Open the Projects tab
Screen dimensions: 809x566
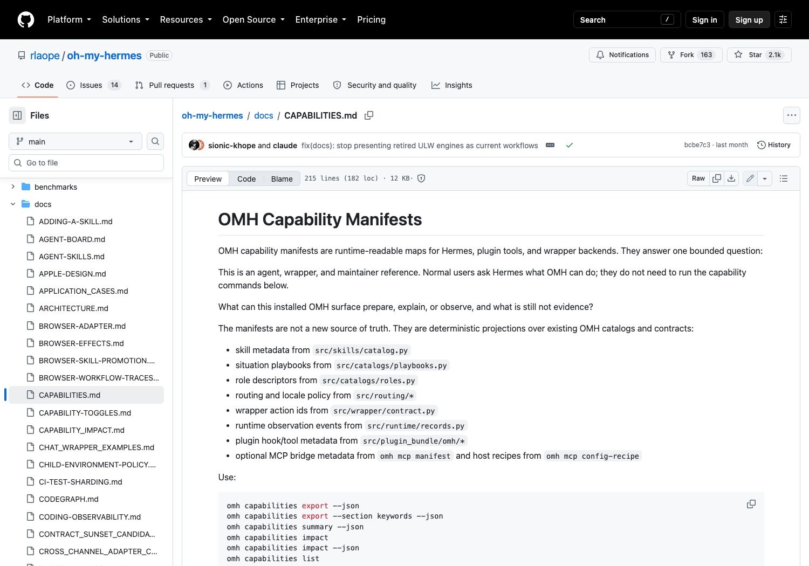298,85
